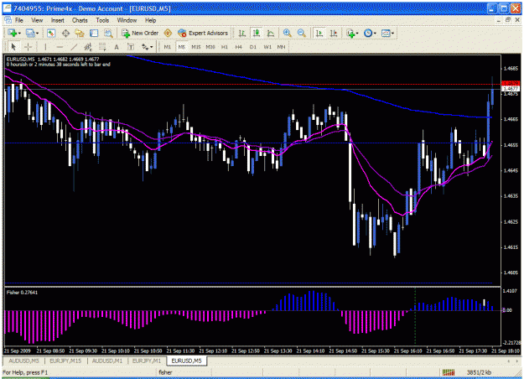Switch chart to Bar Chart type
This screenshot has width=524, height=379.
click(x=242, y=33)
